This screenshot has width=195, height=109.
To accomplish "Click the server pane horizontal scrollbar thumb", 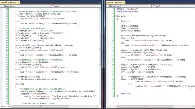I will (x=40, y=106).
